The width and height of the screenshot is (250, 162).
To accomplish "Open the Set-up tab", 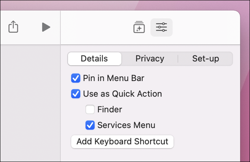I will [205, 59].
